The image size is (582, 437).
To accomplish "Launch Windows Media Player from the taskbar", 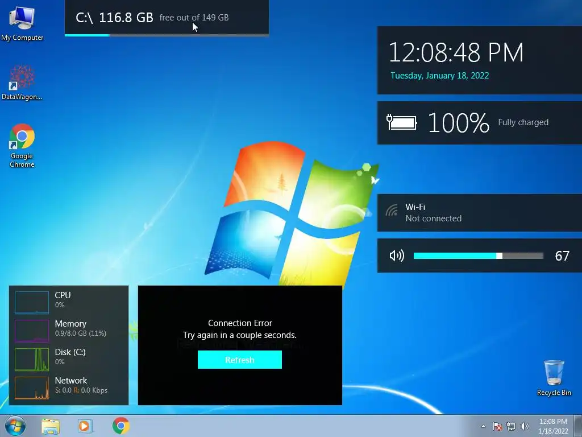I will 85,426.
